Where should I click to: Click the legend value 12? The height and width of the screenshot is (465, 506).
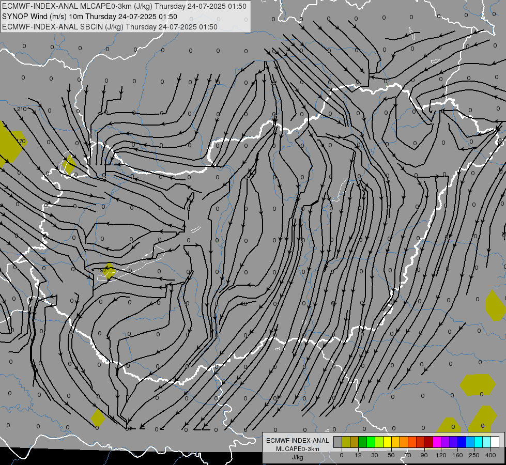358,455
